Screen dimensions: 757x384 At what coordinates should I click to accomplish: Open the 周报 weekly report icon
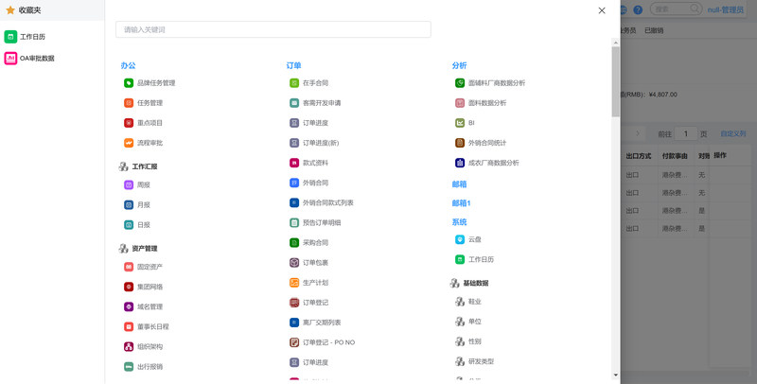[x=129, y=184]
